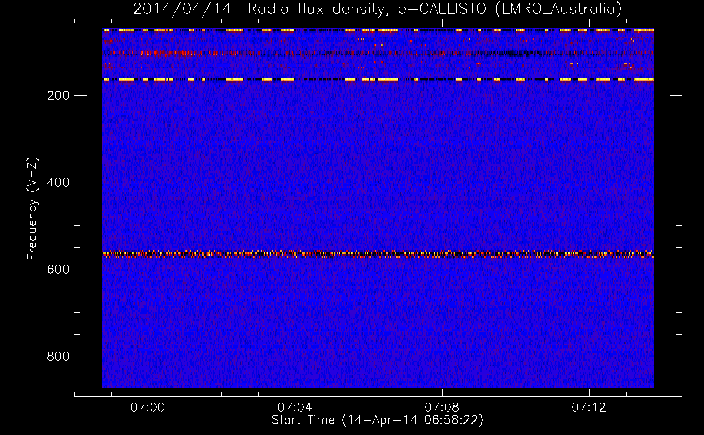Screen dimensions: 704x435
Task: Select the 800 frequency tick label
Action: 58,356
